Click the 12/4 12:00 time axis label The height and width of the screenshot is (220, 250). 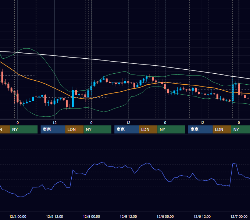(54, 216)
